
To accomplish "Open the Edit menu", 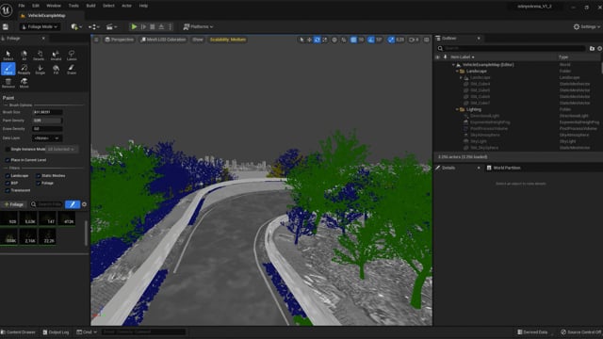I will 36,6.
